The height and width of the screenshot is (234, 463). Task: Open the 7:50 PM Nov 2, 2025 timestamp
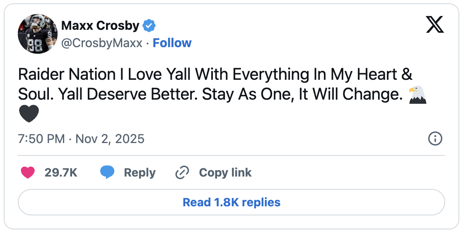[x=81, y=138]
